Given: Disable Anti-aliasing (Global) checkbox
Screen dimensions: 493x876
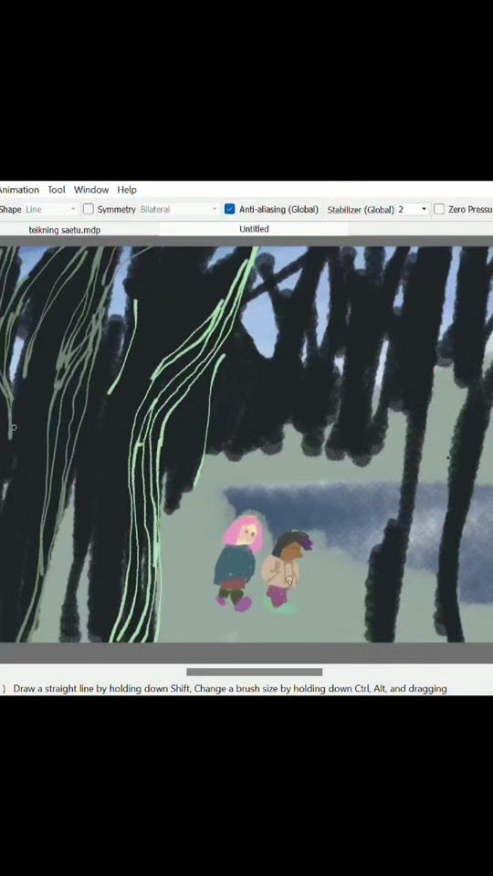Looking at the screenshot, I should click(x=229, y=210).
